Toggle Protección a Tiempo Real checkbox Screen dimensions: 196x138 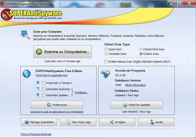(x=43, y=83)
